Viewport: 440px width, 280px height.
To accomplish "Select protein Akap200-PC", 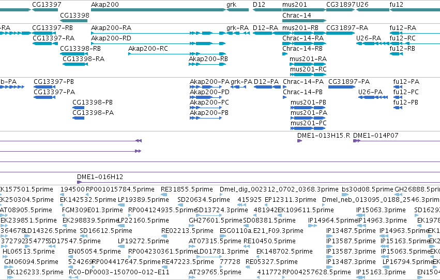I will pyautogui.click(x=206, y=108).
